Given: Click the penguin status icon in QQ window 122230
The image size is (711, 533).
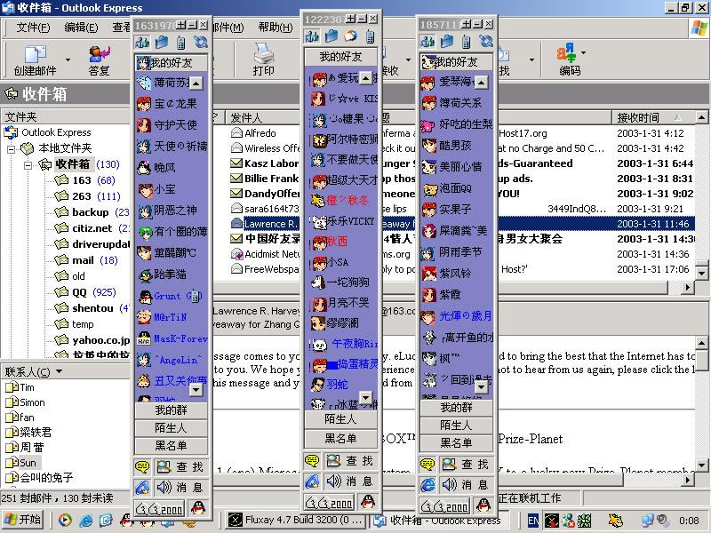Looking at the screenshot, I should [368, 502].
